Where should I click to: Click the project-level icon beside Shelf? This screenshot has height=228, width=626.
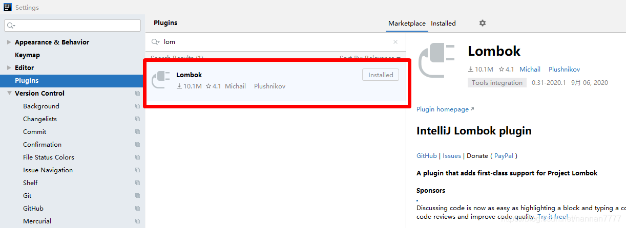point(137,183)
